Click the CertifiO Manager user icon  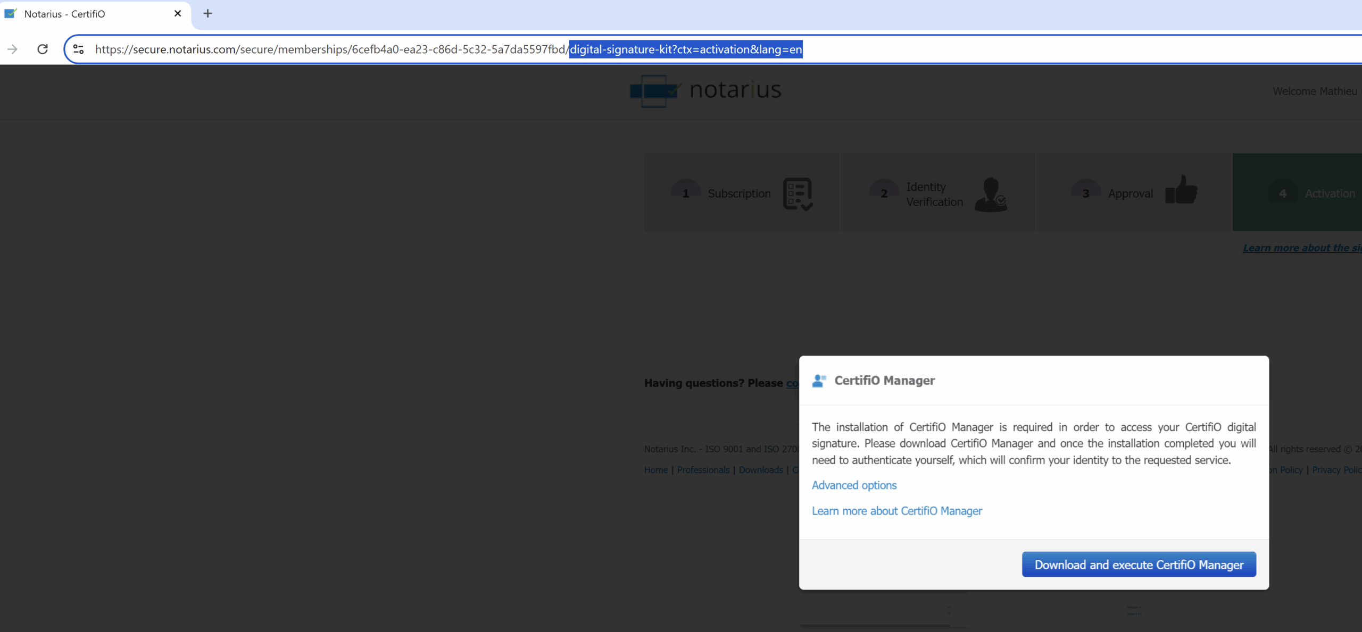(x=819, y=381)
